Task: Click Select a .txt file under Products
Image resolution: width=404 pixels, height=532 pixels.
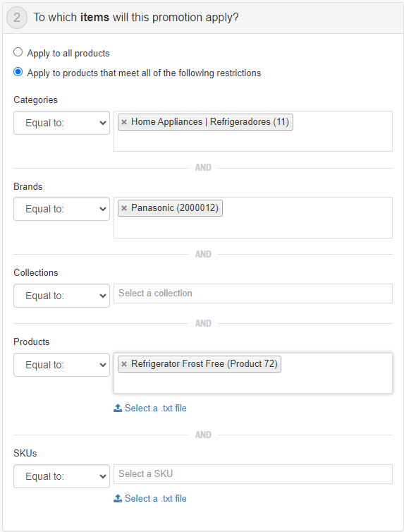Action: tap(156, 408)
